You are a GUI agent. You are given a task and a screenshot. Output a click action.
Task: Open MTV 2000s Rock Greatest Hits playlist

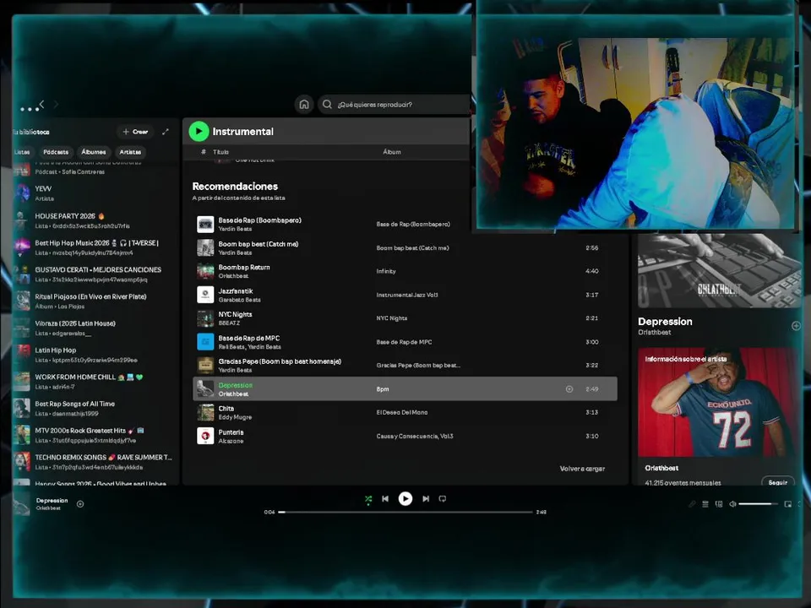[x=95, y=436]
